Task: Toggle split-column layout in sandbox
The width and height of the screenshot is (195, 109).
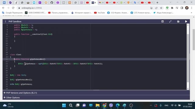Action: click(x=162, y=21)
